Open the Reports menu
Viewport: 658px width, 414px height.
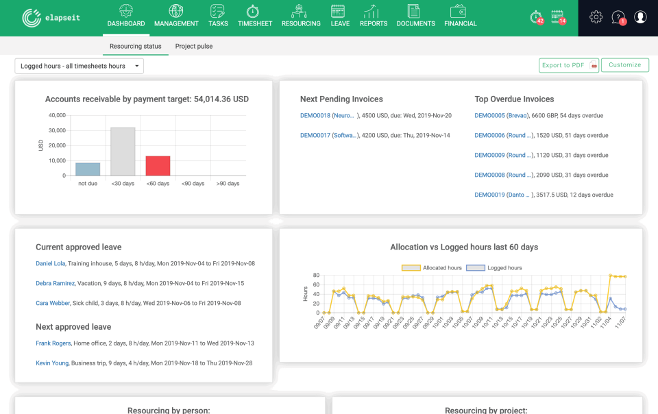pyautogui.click(x=373, y=17)
